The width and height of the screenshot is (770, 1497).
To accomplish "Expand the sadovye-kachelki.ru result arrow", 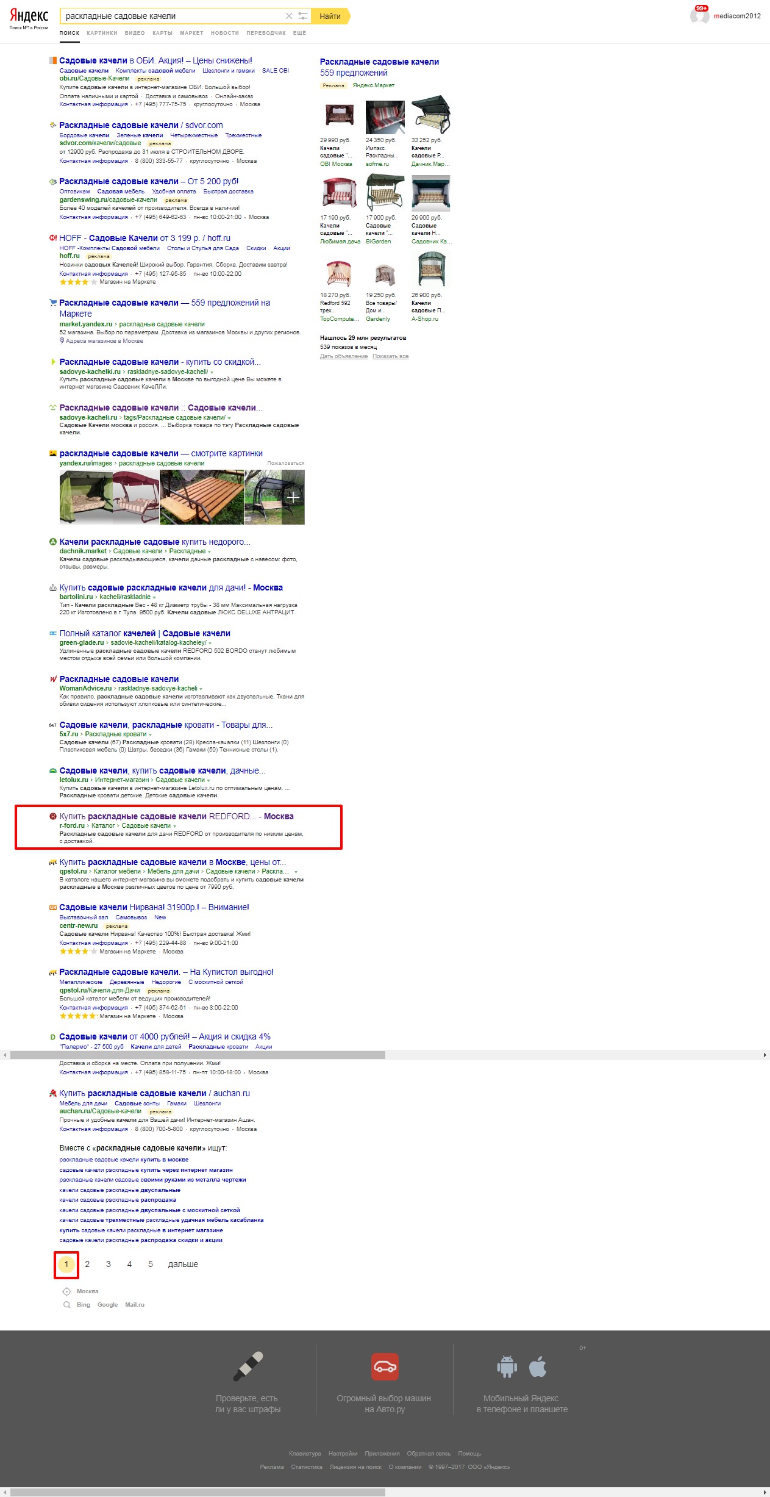I will pos(212,372).
